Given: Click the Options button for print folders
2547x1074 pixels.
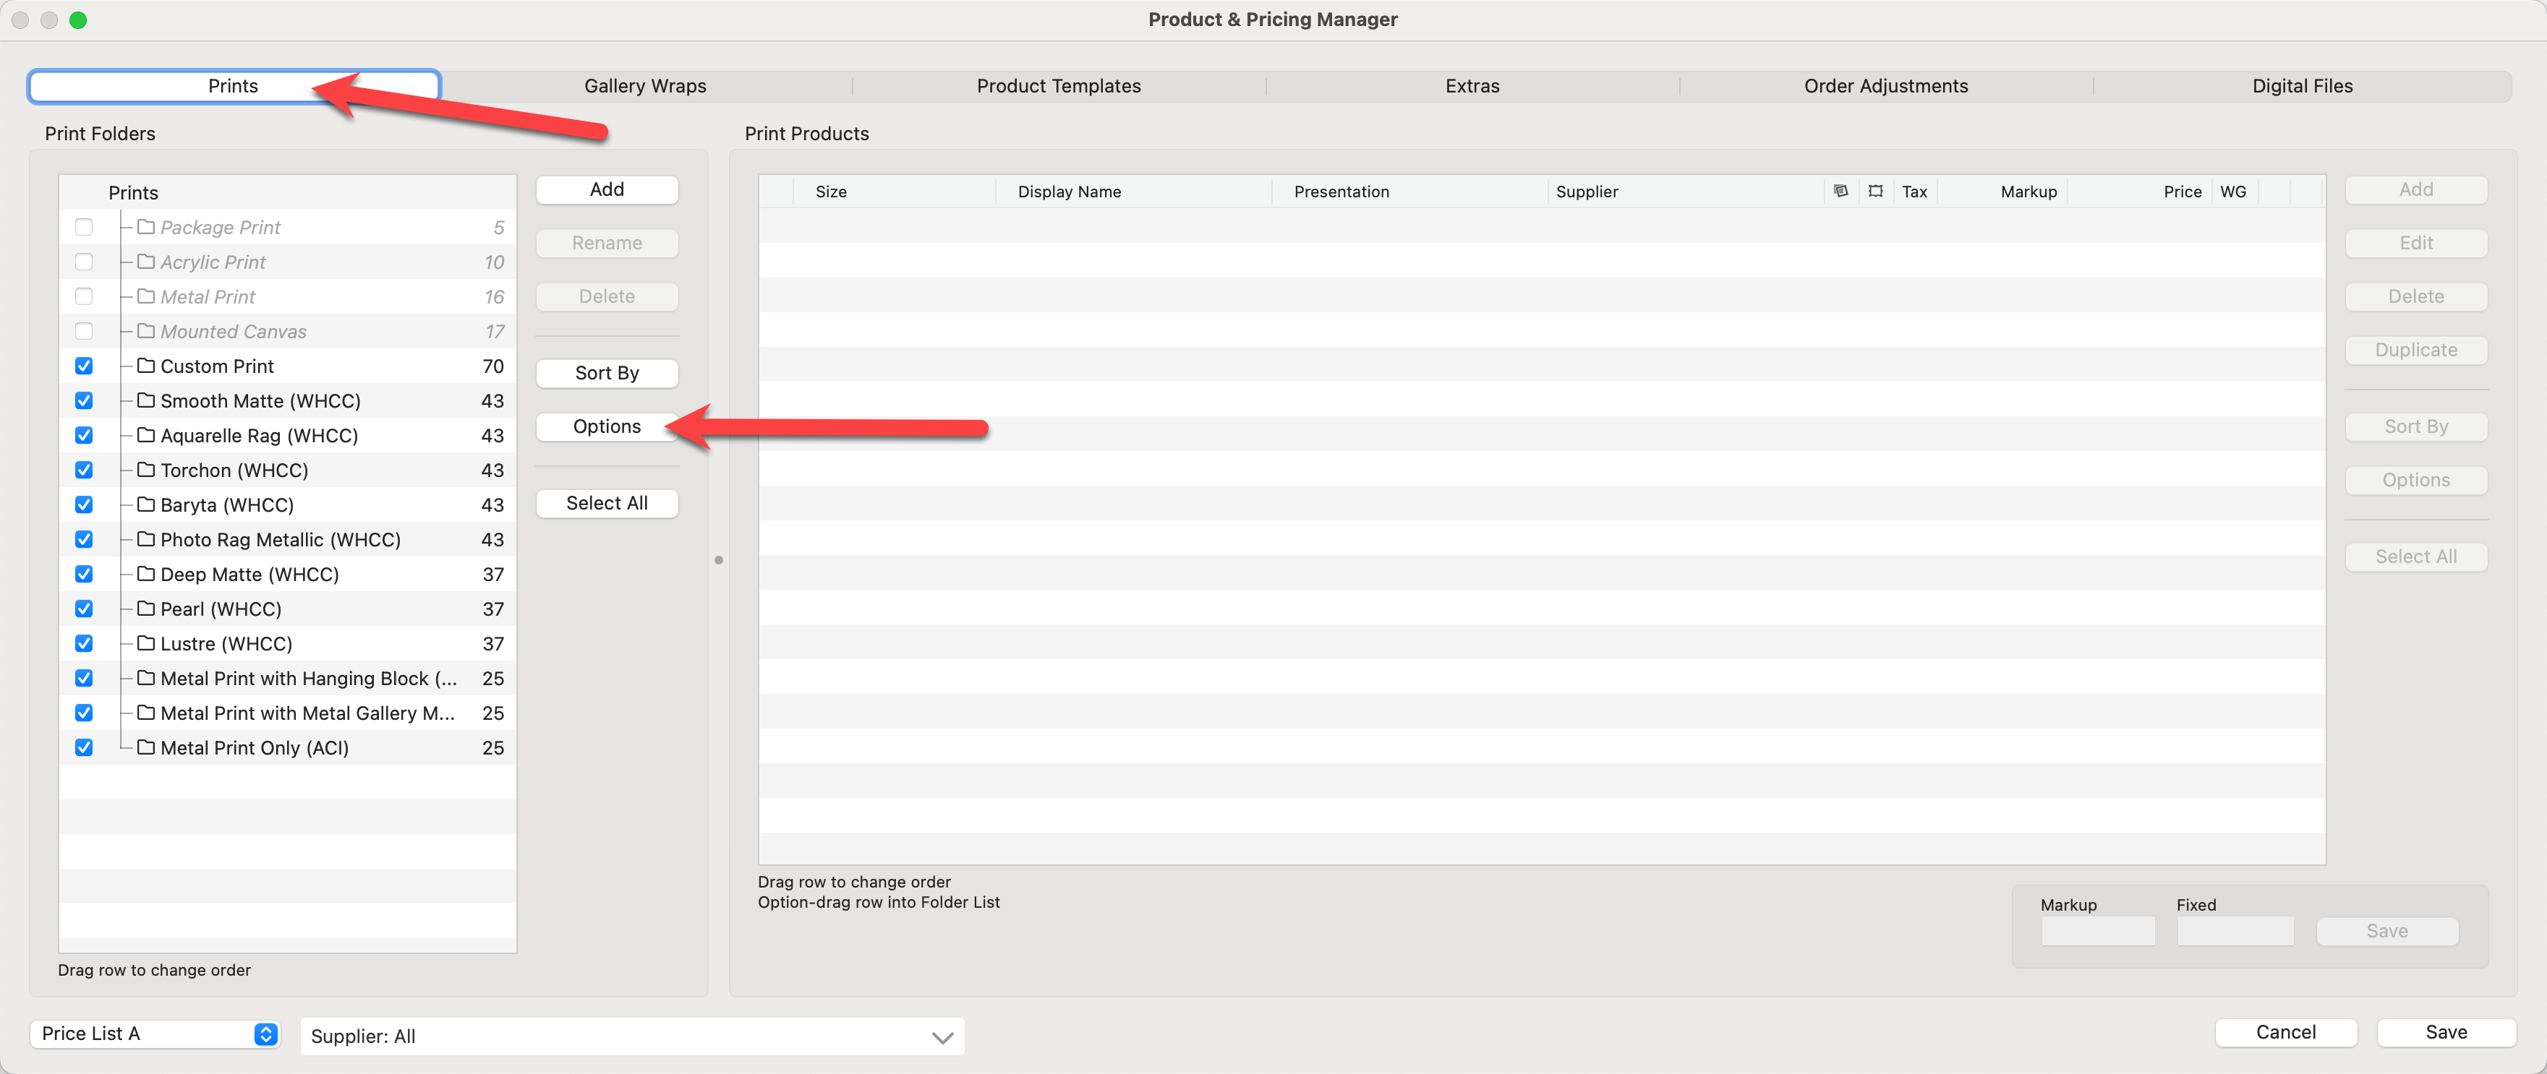Looking at the screenshot, I should (606, 426).
